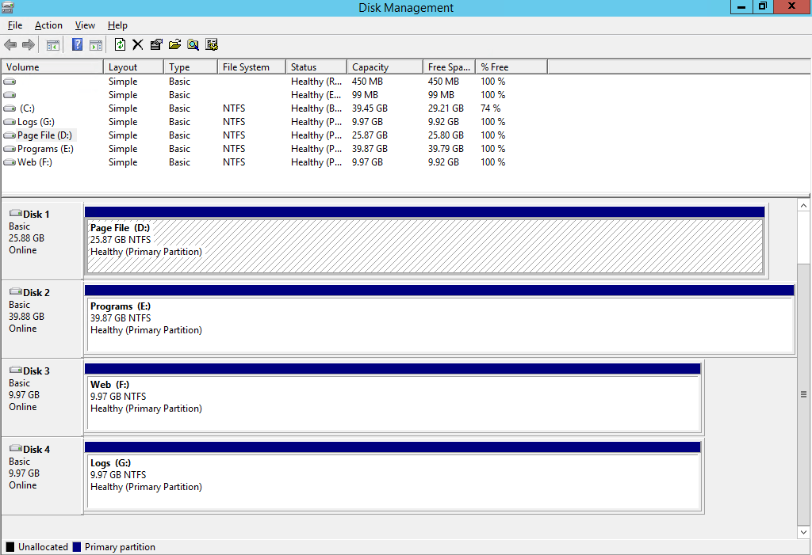Open the Help menu
Image resolution: width=812 pixels, height=555 pixels.
(117, 25)
